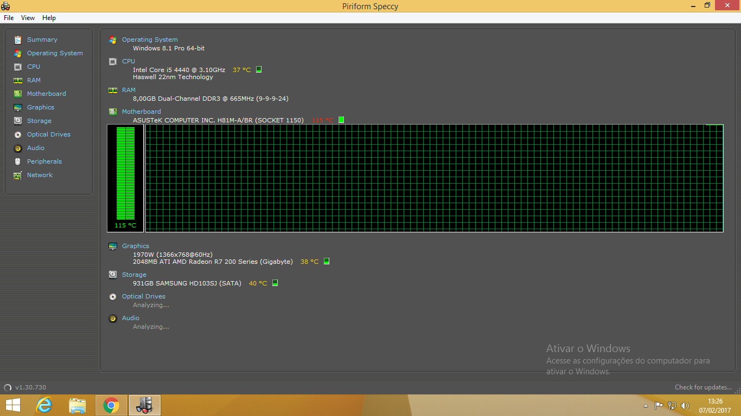Viewport: 741px width, 416px height.
Task: Click the vertical 115 °C temperature bar gauge
Action: point(125,178)
